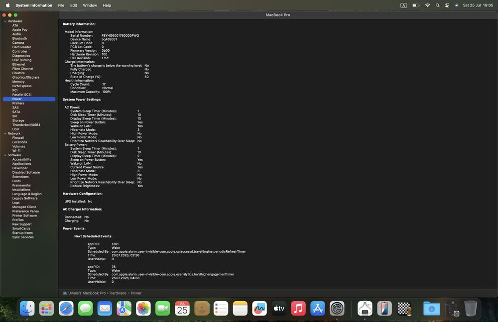Open Siri from the menu bar
Image resolution: width=498 pixels, height=322 pixels.
click(456, 5)
